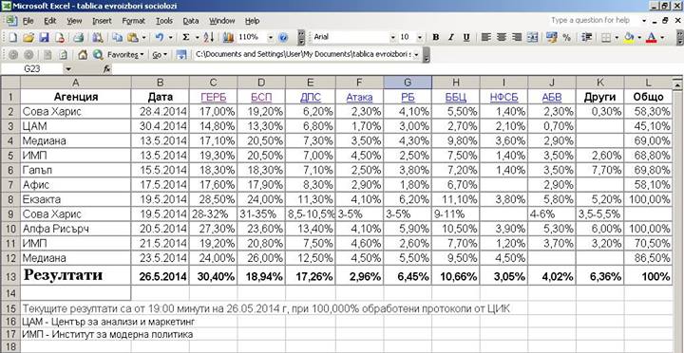
Task: Open the Insert menu
Action: click(102, 21)
